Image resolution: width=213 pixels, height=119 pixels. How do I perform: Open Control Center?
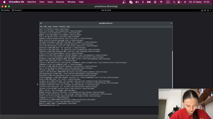(x=179, y=2)
